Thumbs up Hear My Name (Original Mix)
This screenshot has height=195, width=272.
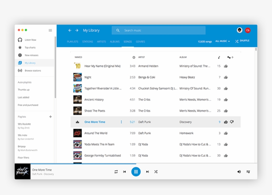click(x=226, y=66)
